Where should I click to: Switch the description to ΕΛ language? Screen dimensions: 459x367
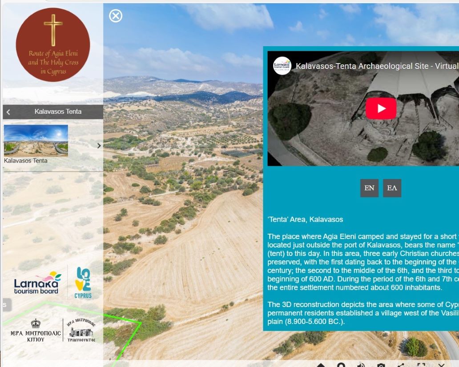coord(392,188)
